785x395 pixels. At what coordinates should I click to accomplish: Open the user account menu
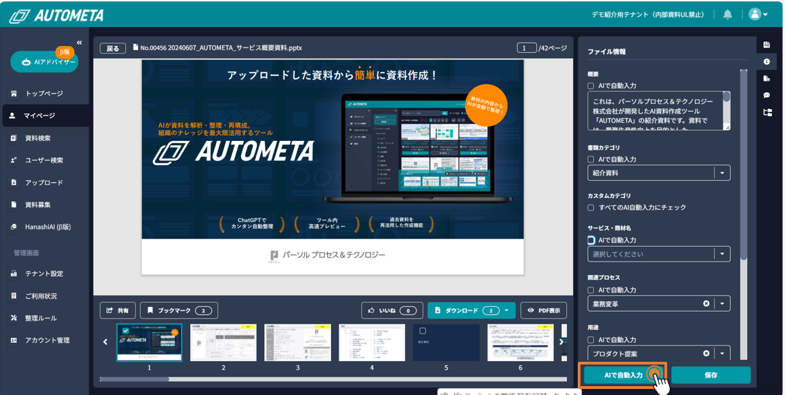coord(758,14)
